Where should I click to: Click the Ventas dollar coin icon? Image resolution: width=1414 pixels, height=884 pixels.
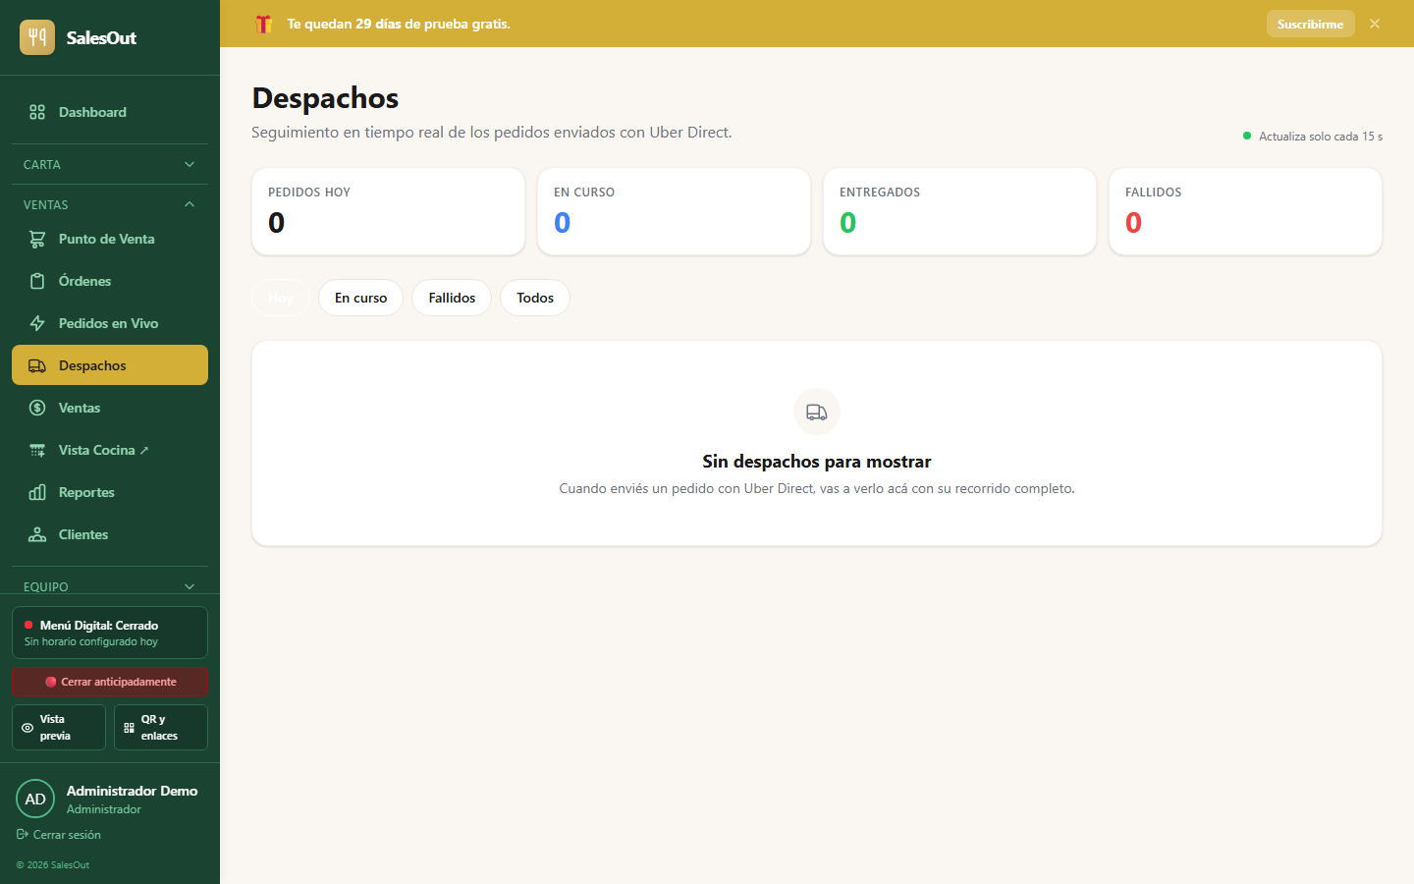(37, 408)
